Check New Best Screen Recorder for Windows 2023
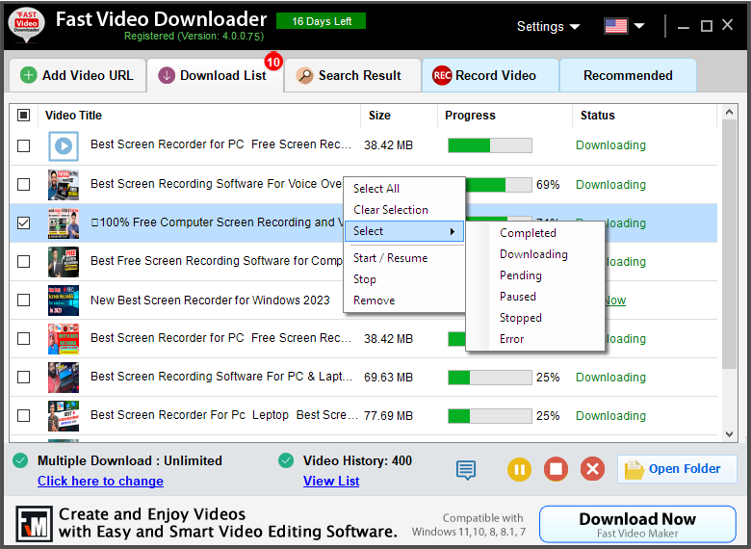This screenshot has height=549, width=751. coord(24,301)
